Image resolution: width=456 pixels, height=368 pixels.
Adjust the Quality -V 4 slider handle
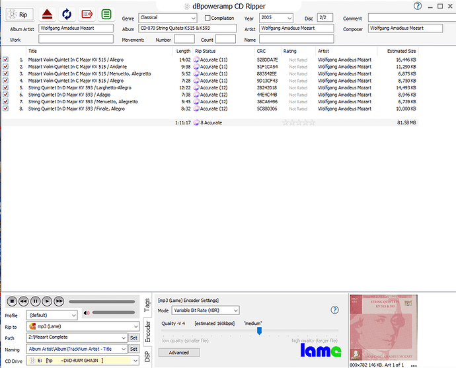point(259,331)
